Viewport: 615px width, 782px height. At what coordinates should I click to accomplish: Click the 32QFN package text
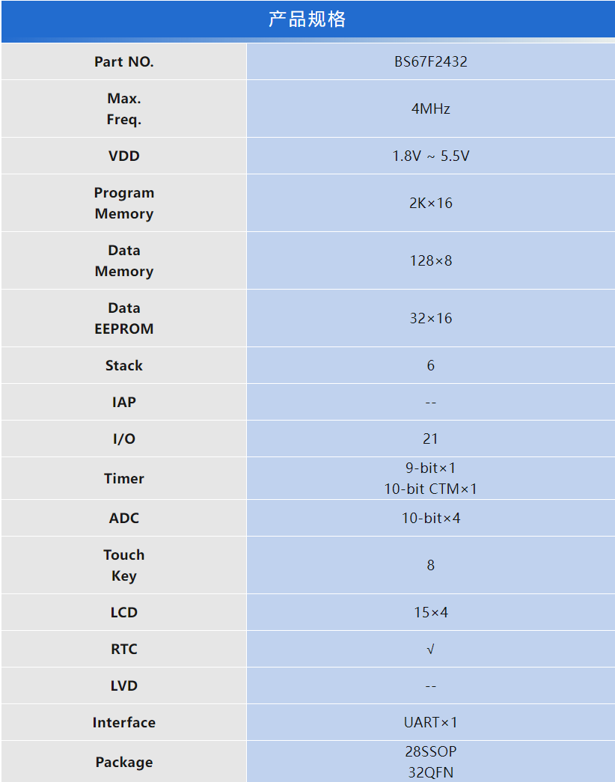coord(430,772)
